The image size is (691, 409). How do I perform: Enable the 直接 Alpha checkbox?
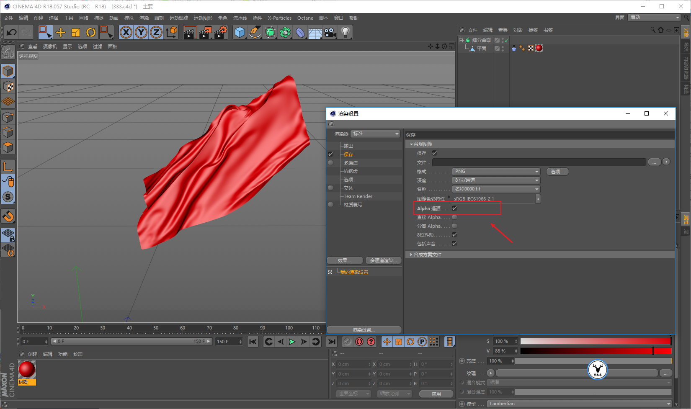point(454,217)
